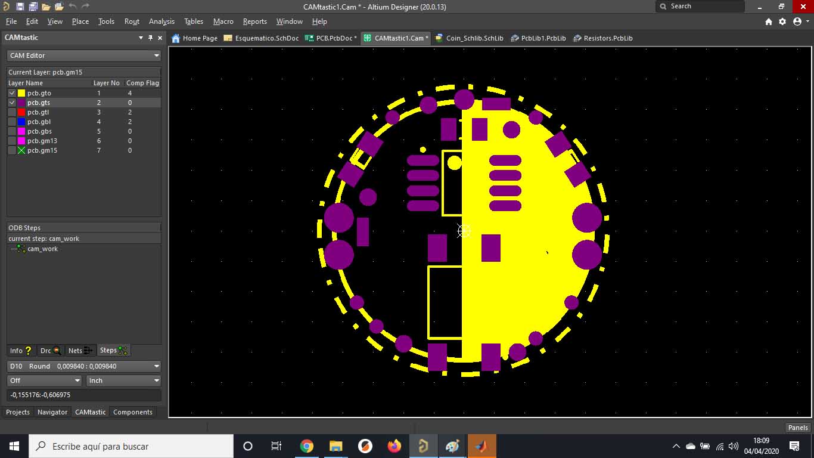Uncheck the pcb.gto layer visibility

coord(12,93)
